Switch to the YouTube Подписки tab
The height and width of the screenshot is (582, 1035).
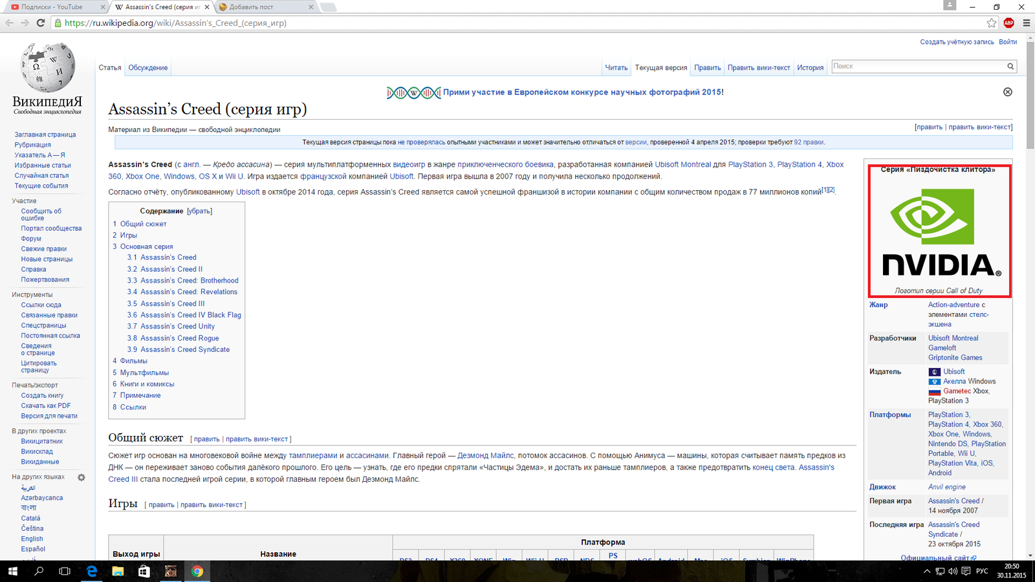coord(55,7)
